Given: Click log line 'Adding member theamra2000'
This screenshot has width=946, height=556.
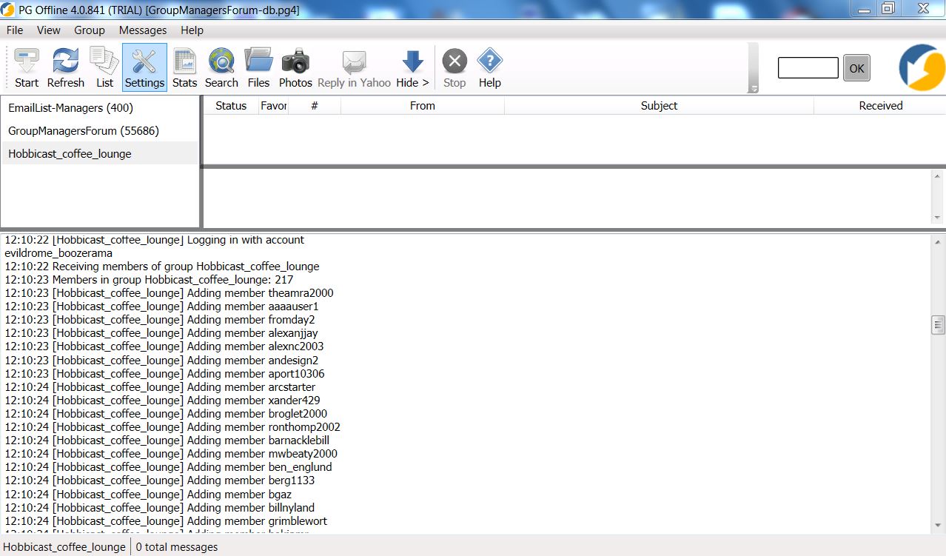Looking at the screenshot, I should click(x=169, y=293).
